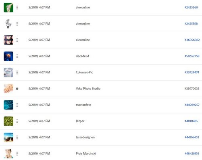The height and width of the screenshot is (160, 202).
Task: Open asset link #48428193
Action: (x=192, y=154)
